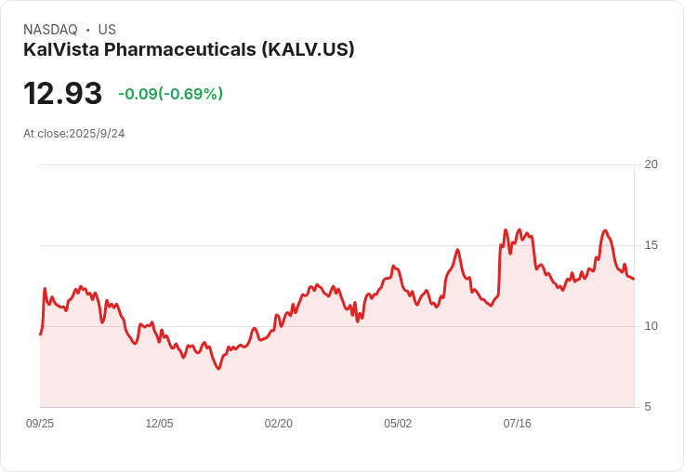684x472 pixels.
Task: Click the left starting point of the price line
Action: [40, 334]
